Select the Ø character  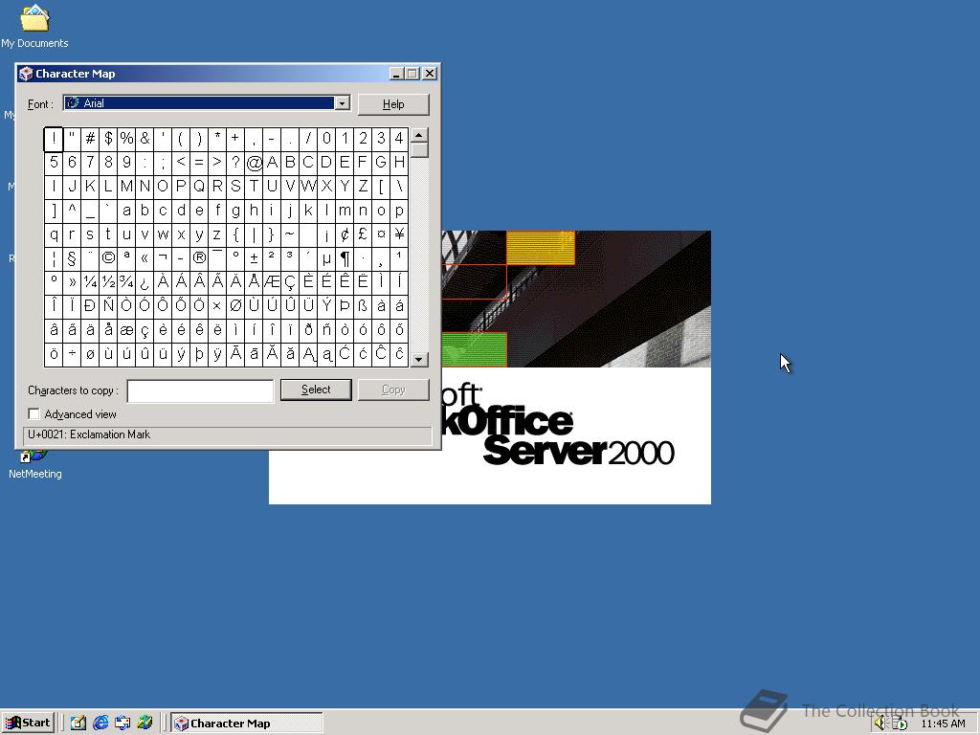[235, 305]
